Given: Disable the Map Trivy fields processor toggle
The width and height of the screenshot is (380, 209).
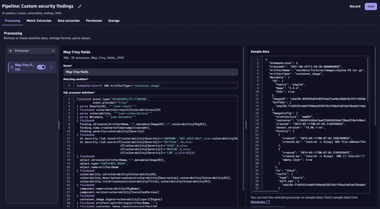Looking at the screenshot, I should tap(41, 67).
